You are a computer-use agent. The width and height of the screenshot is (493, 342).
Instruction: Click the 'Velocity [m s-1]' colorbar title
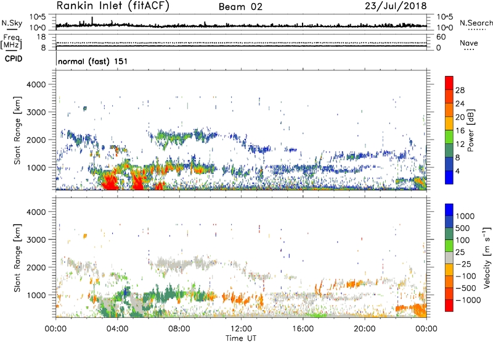(x=487, y=257)
